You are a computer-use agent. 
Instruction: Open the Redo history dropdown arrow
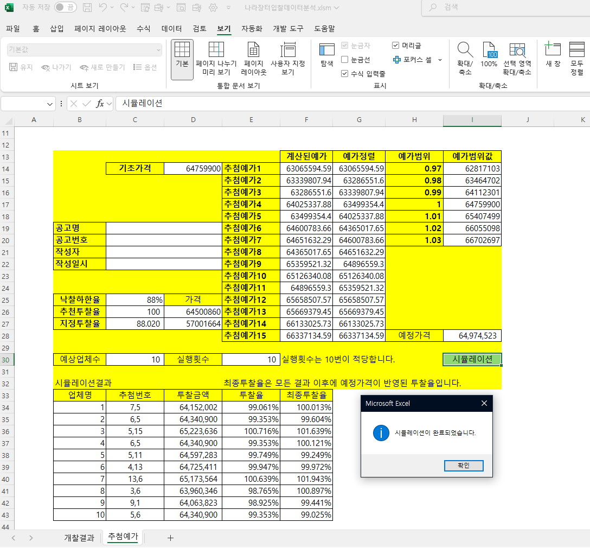pos(133,7)
